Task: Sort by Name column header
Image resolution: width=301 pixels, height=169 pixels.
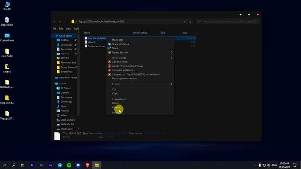Action: 87,33
